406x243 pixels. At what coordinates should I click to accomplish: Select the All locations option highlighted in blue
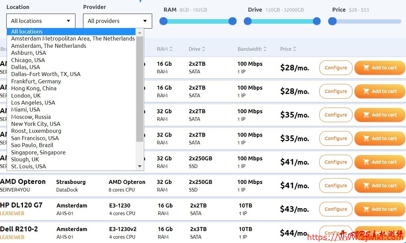(x=26, y=31)
